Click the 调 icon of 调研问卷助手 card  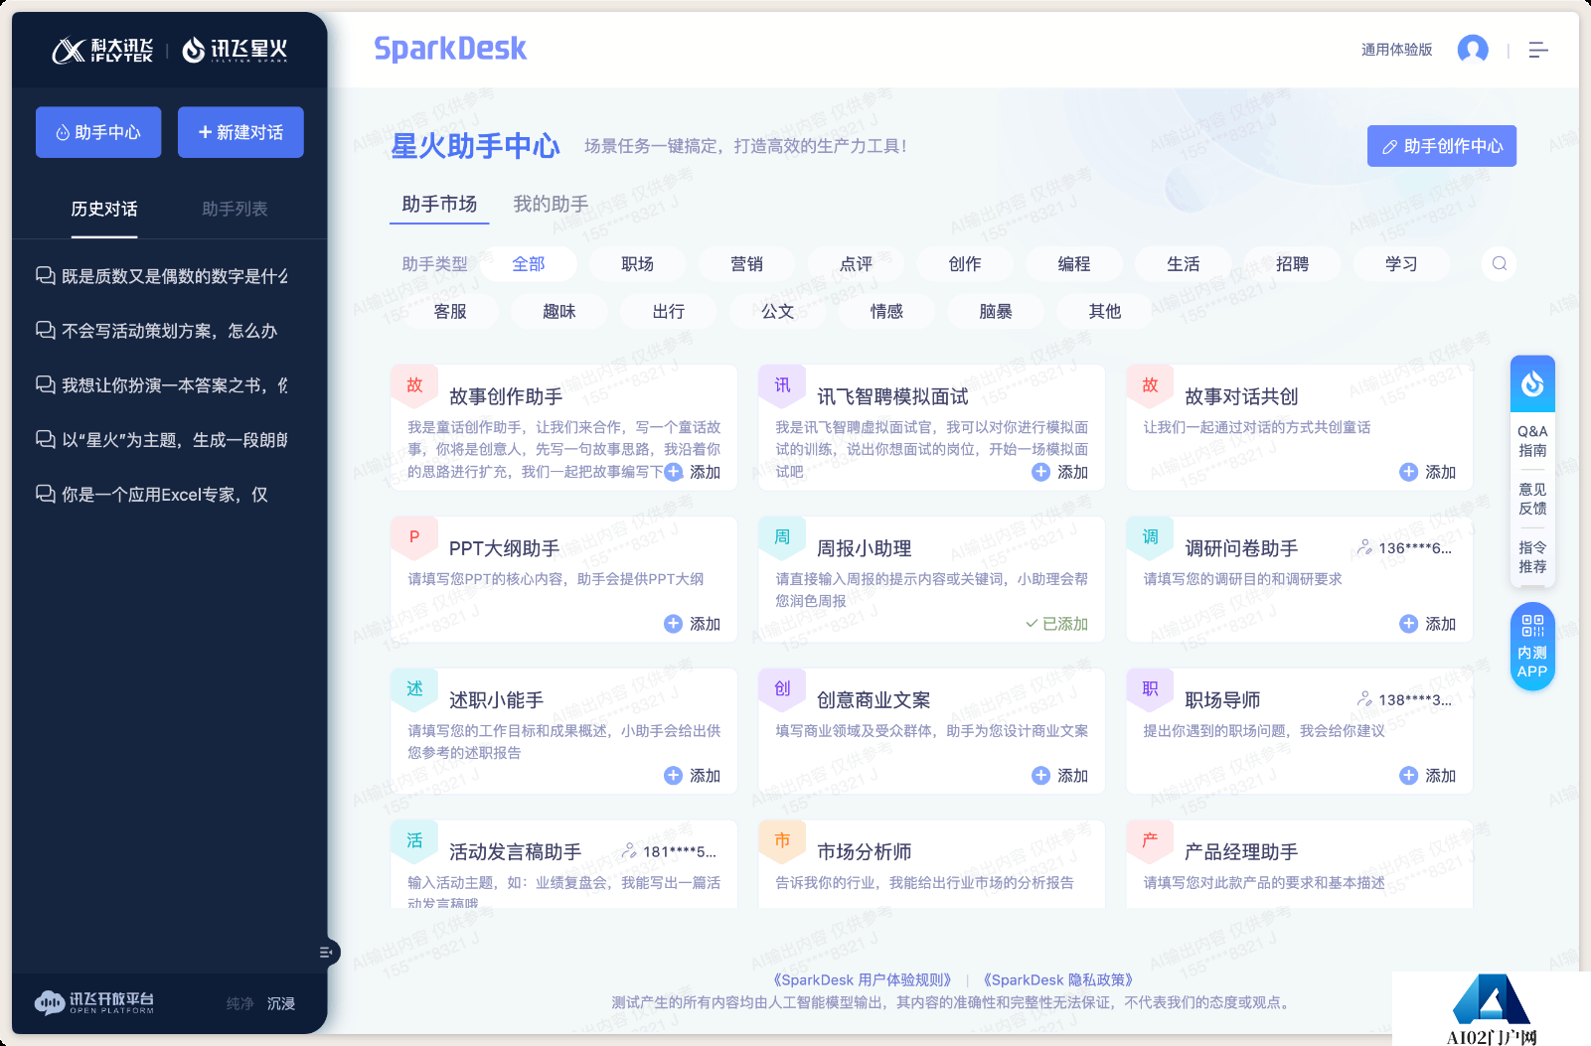pyautogui.click(x=1150, y=537)
